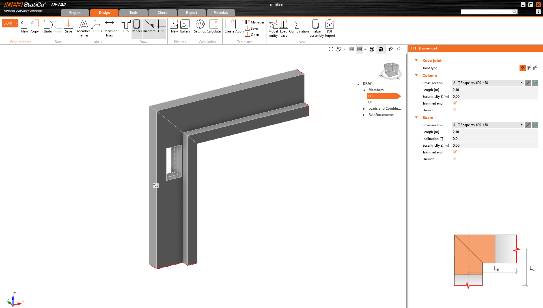
Task: Select the O1 member in tree
Action: 370,102
